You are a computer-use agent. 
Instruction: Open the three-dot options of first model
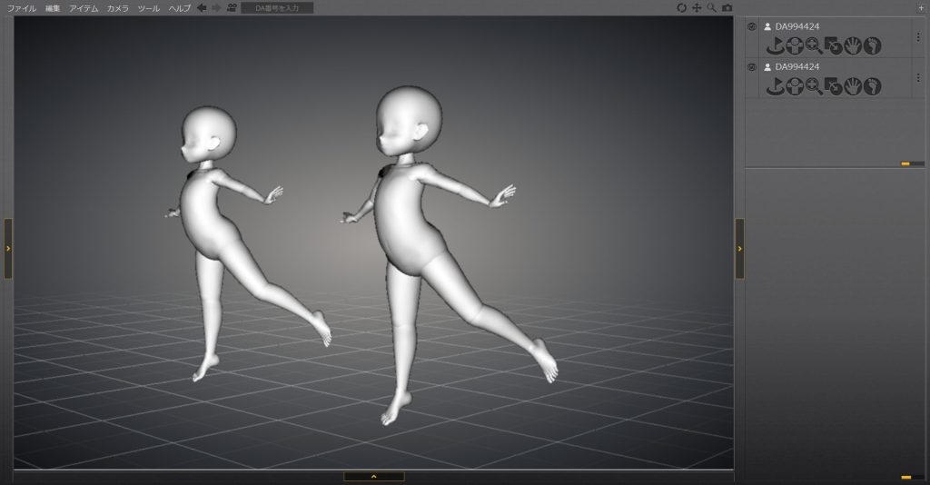pyautogui.click(x=918, y=37)
